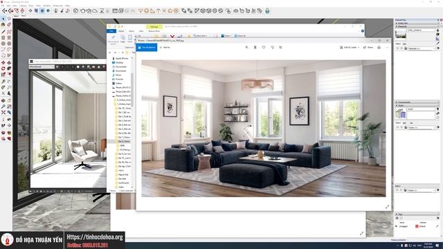
Task: Click the material preview thumbnail in Materials panel
Action: [401, 35]
